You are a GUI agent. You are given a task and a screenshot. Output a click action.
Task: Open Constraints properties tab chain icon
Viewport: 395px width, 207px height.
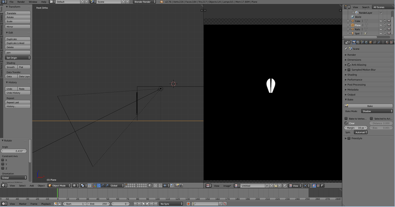375,42
